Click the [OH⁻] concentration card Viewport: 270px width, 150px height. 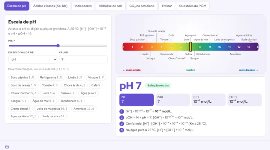click(244, 100)
